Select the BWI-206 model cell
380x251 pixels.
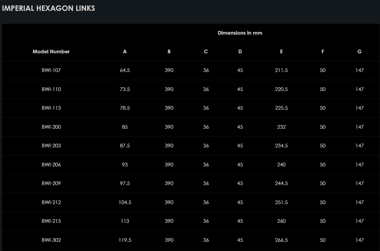51,165
